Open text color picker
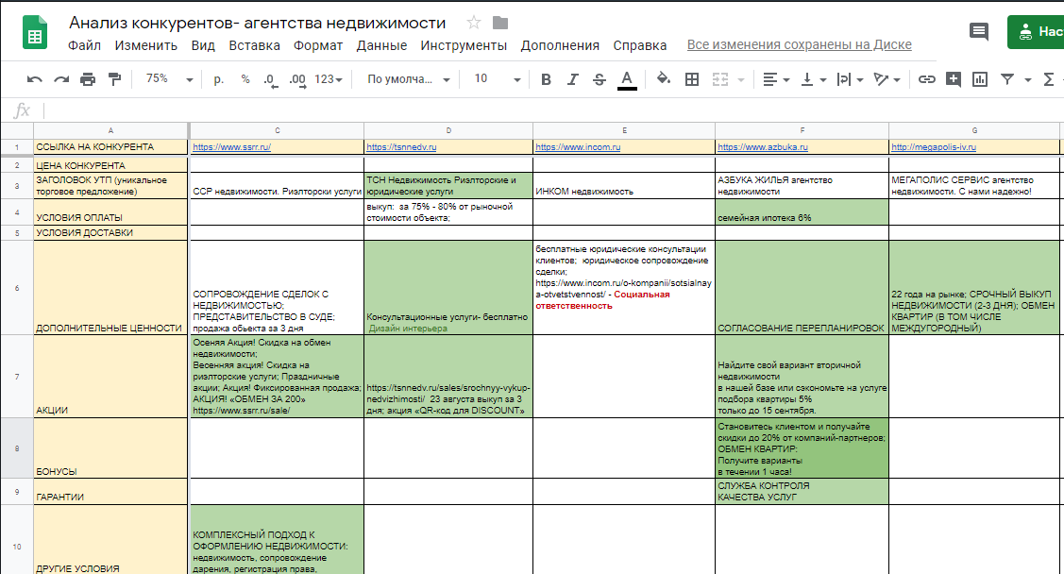Image resolution: width=1064 pixels, height=574 pixels. click(x=627, y=80)
